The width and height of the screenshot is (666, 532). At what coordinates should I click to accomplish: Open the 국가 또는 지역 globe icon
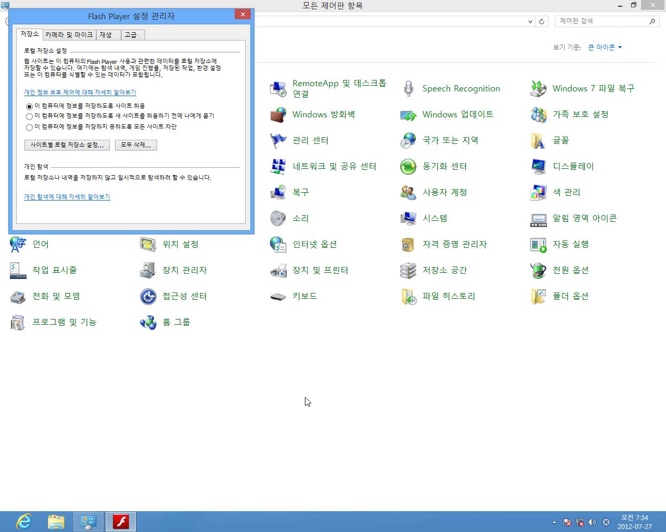pos(408,140)
